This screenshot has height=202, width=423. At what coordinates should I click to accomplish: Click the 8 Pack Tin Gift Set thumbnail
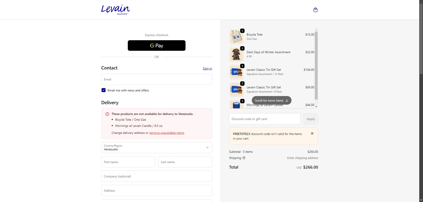point(236,89)
